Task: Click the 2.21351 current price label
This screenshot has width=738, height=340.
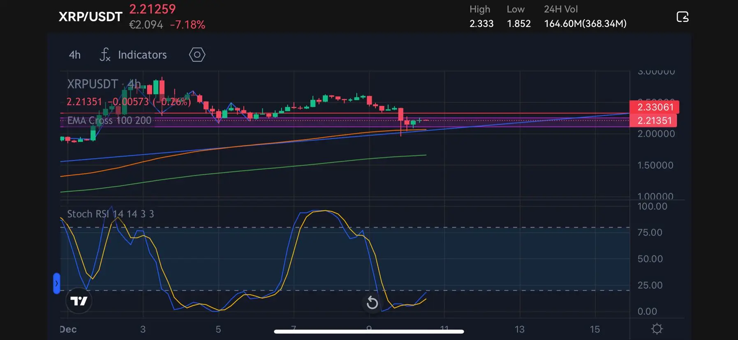Action: coord(654,120)
